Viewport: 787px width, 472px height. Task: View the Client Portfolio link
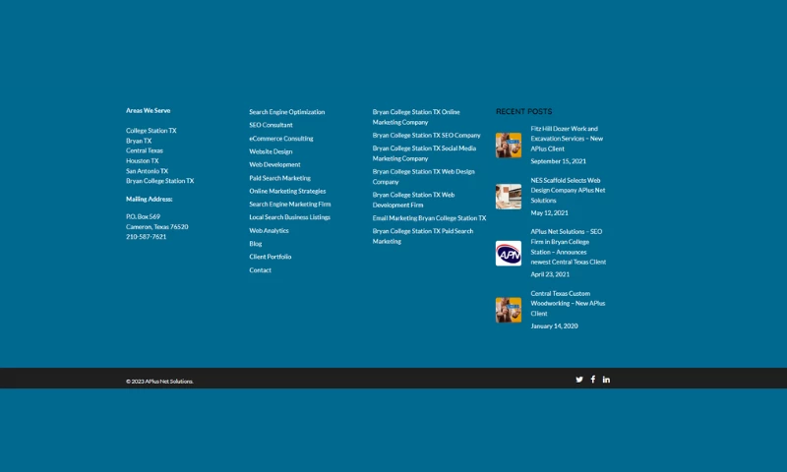point(270,257)
